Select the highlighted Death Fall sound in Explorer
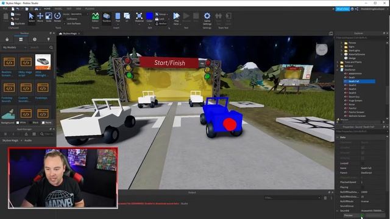This screenshot has height=219, width=390. pos(359,81)
